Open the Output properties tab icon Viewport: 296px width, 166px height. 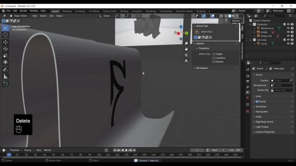click(x=248, y=82)
